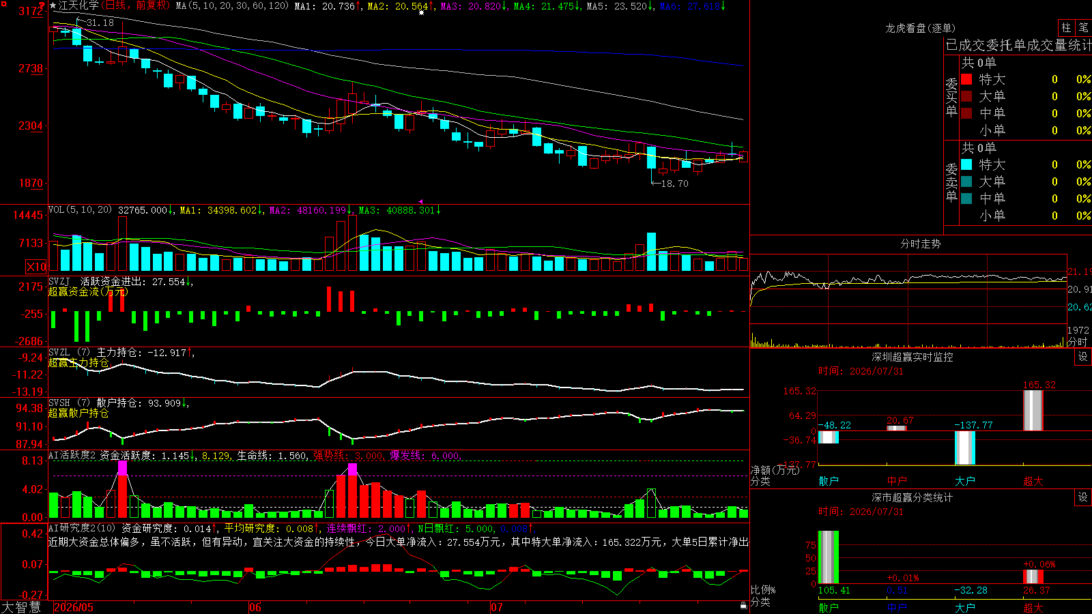1092x614 pixels.
Task: Open 设 settings for 深市超赢分类统计
Action: tap(1083, 497)
